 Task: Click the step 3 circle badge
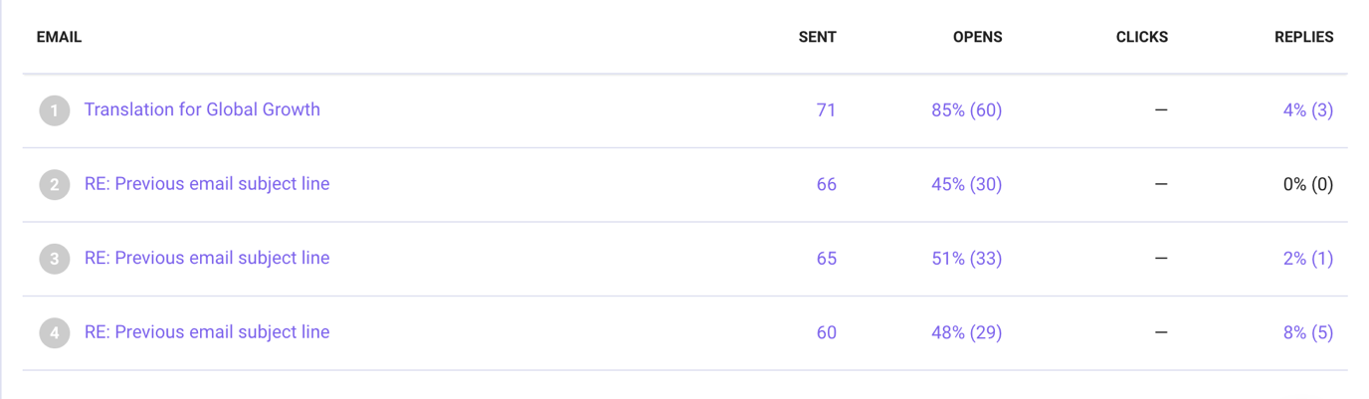[x=55, y=259]
